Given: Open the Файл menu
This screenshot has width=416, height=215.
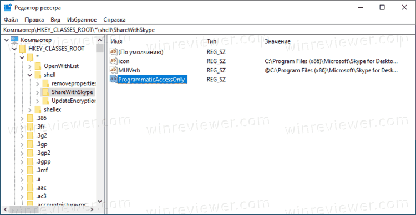Looking at the screenshot, I should click(11, 20).
